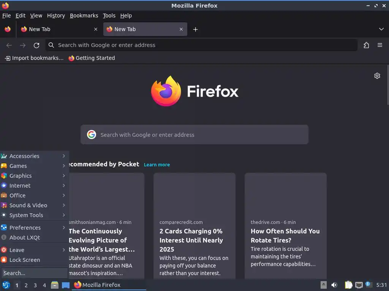The width and height of the screenshot is (389, 291).
Task: Open Getting Started bookmark
Action: pos(92,58)
